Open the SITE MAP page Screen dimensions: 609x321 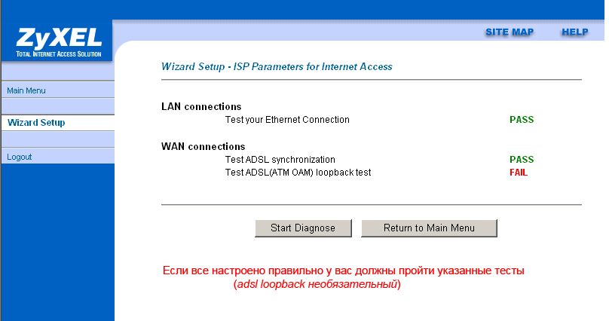click(x=510, y=32)
